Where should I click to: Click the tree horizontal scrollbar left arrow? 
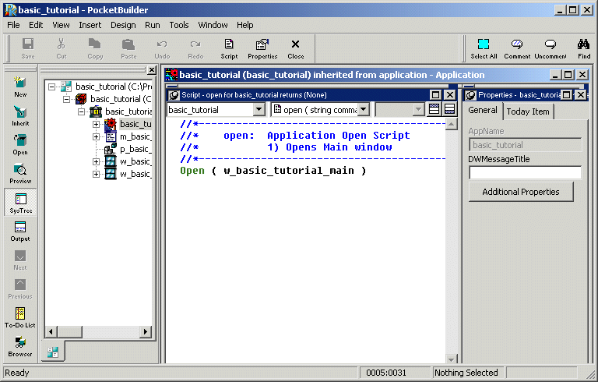click(51, 332)
